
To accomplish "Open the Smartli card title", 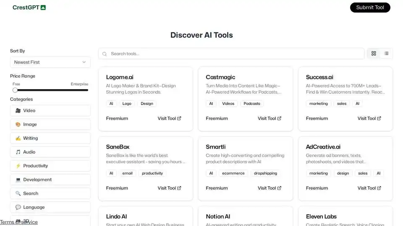I will pos(215,147).
